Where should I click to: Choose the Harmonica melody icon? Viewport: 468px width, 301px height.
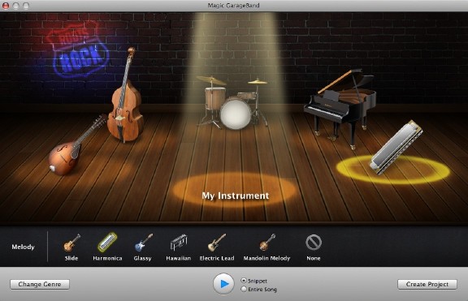click(107, 242)
